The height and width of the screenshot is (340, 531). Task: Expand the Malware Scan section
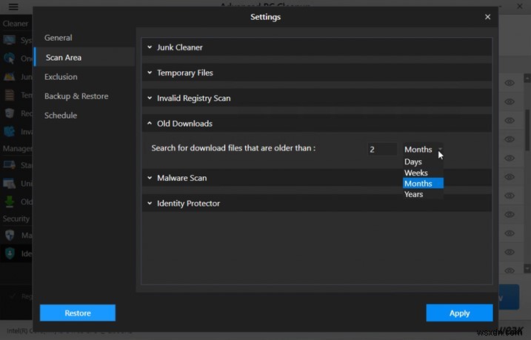[x=317, y=178]
